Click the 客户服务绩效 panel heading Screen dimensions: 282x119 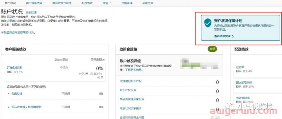pyautogui.click(x=16, y=49)
